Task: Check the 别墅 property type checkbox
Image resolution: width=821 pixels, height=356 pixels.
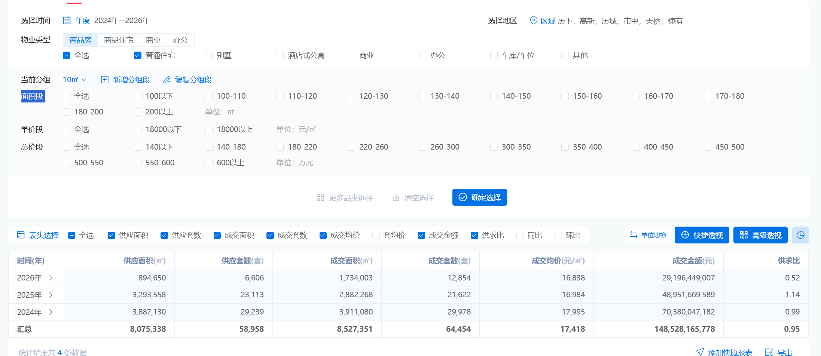Action: point(209,55)
